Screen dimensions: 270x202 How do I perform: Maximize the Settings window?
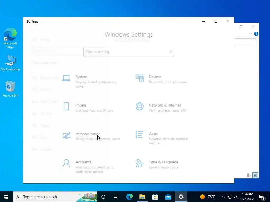[216, 21]
